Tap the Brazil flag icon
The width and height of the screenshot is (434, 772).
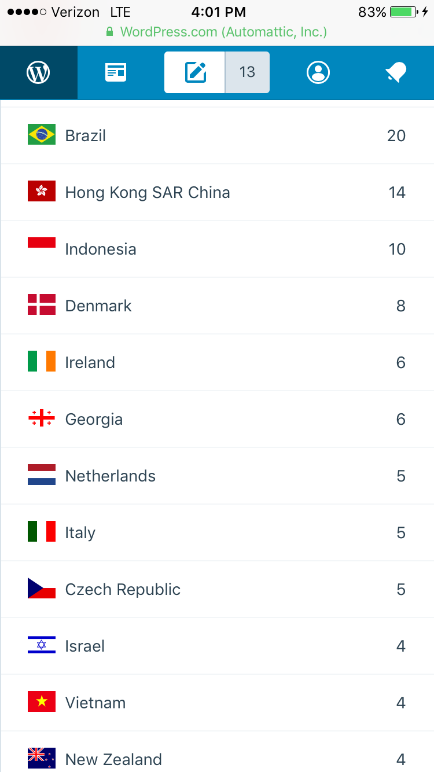pyautogui.click(x=42, y=135)
